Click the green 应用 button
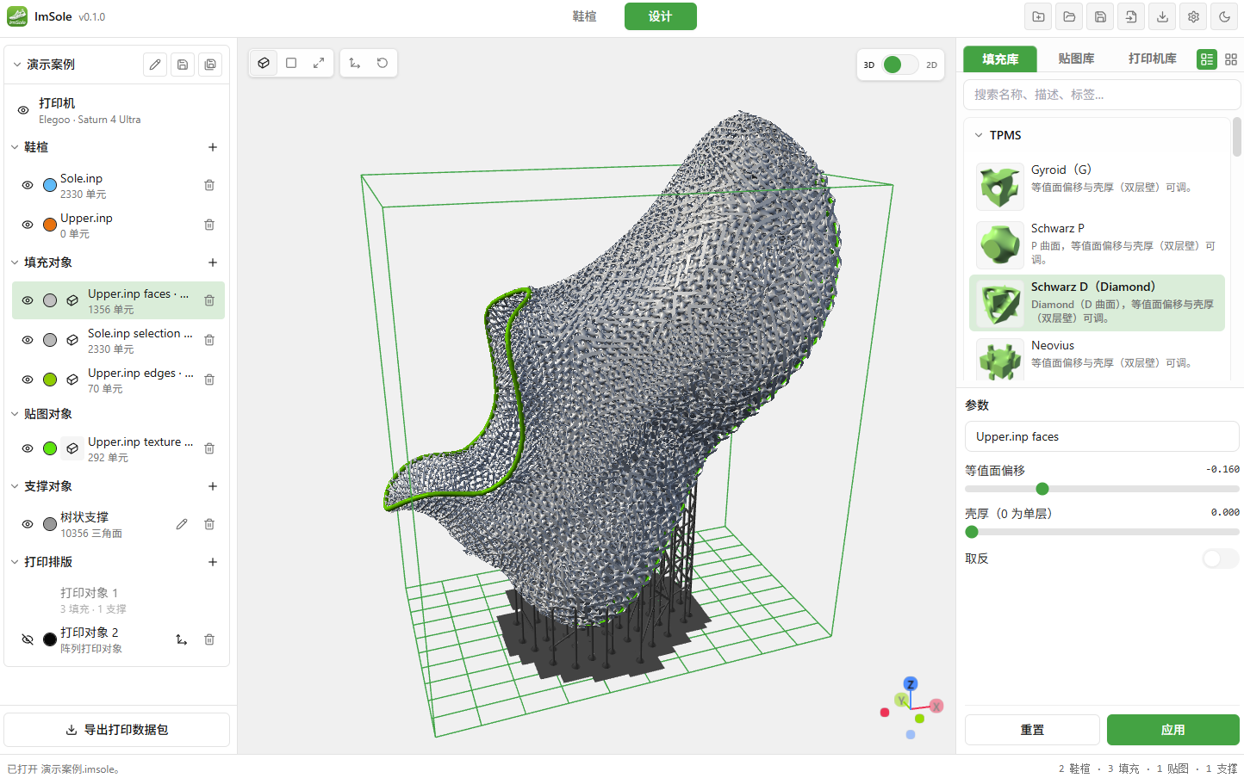1244x778 pixels. [1173, 730]
